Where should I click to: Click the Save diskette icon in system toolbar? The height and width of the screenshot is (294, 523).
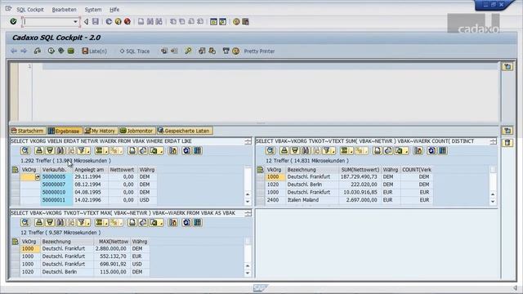pyautogui.click(x=96, y=22)
